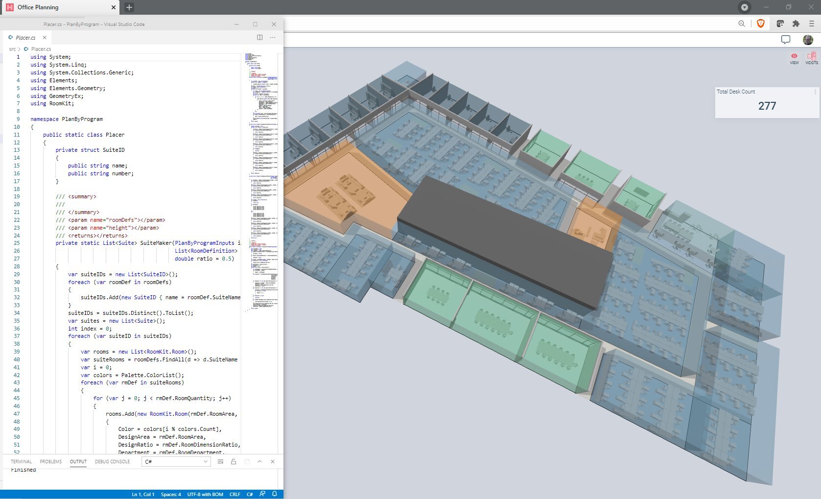Switch to the TERMINAL panel tab
The image size is (821, 499).
(x=21, y=461)
